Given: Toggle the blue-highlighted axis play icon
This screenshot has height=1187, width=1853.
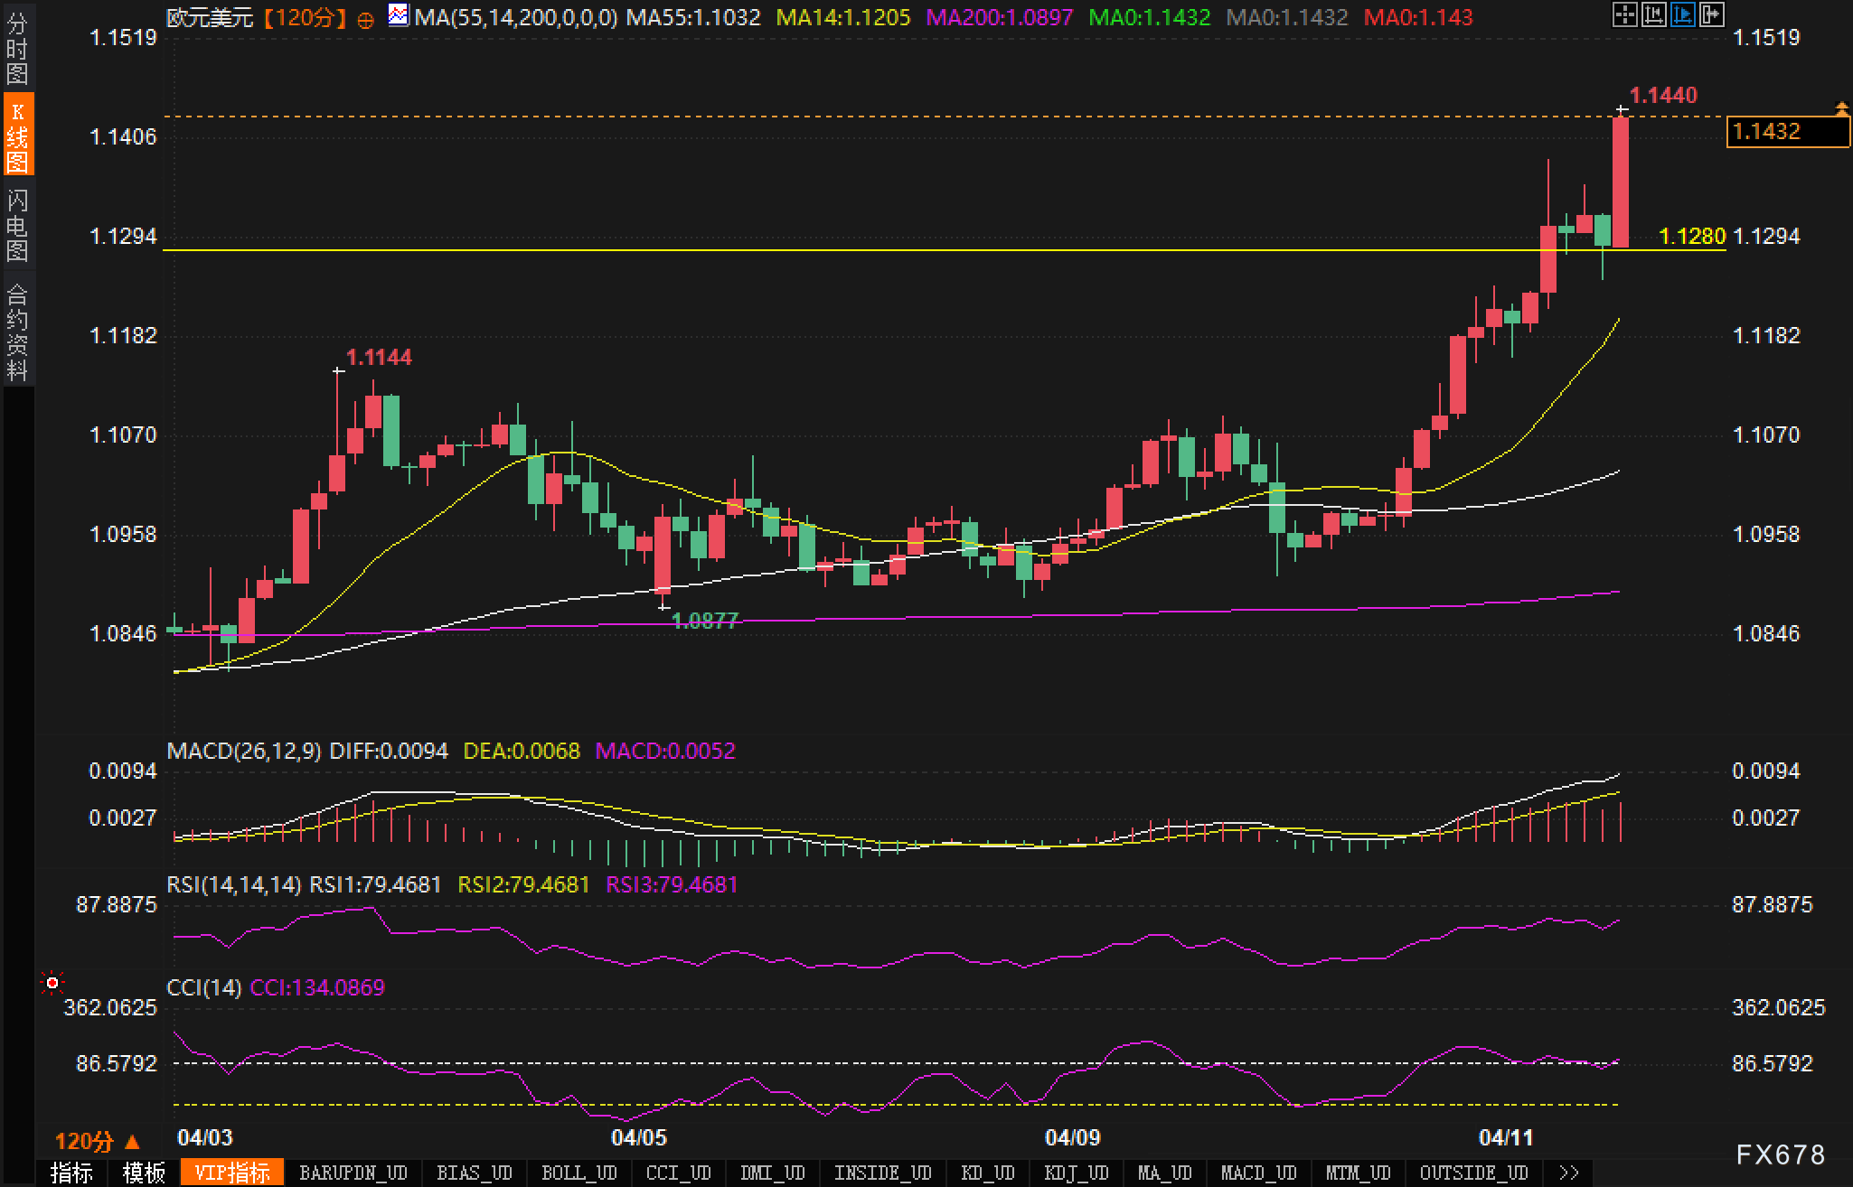Looking at the screenshot, I should coord(1682,14).
